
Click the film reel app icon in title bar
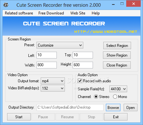point(6,5)
